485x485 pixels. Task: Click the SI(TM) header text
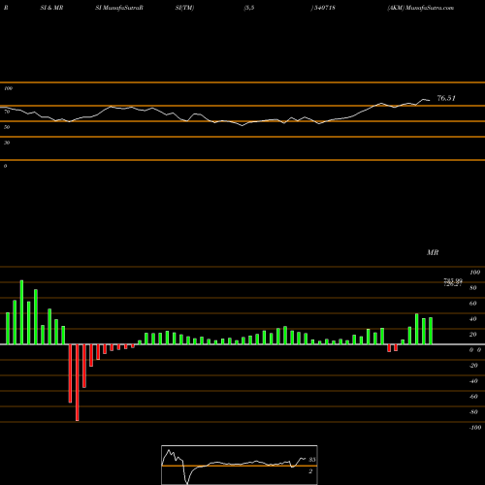click(184, 8)
